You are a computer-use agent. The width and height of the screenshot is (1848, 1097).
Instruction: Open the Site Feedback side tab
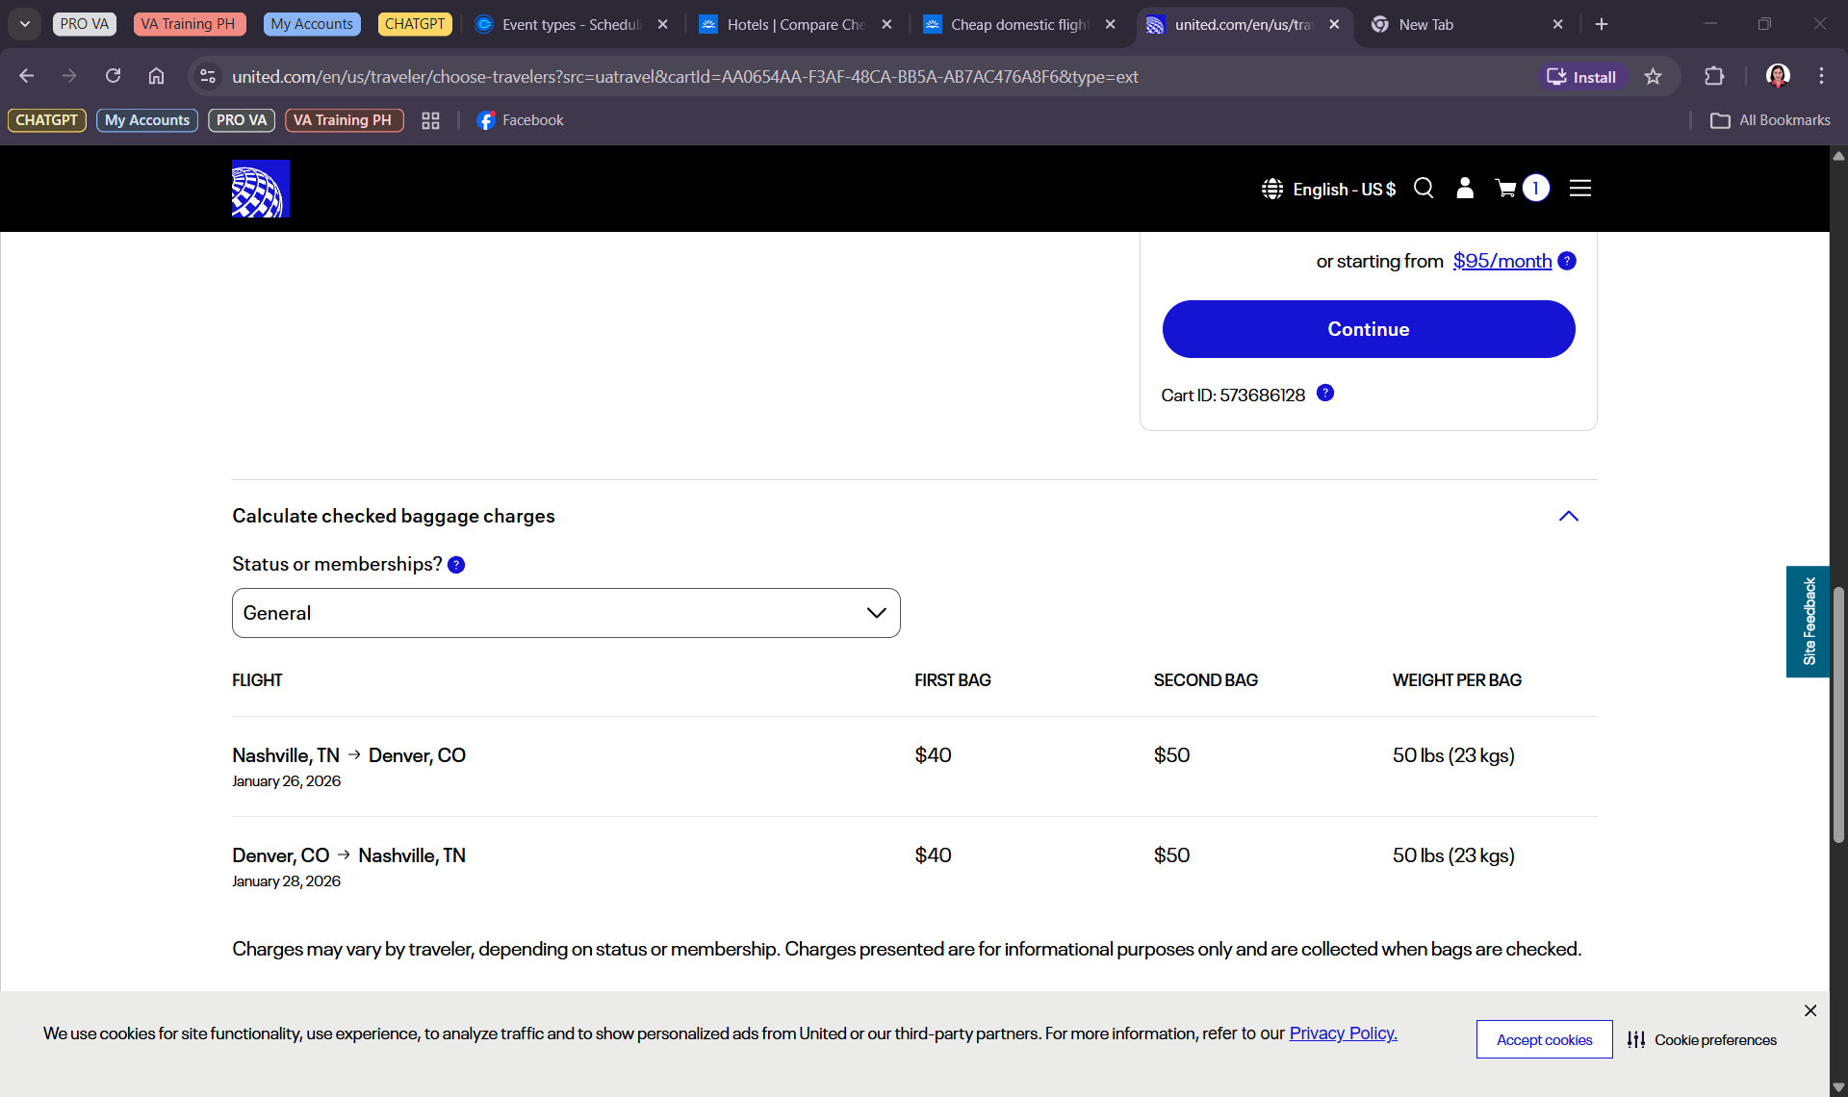[x=1809, y=622]
